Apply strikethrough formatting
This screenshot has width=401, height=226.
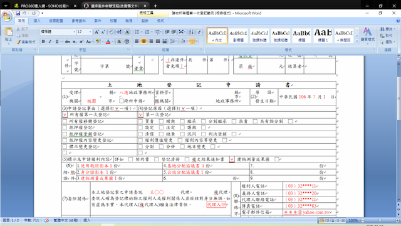click(67, 41)
